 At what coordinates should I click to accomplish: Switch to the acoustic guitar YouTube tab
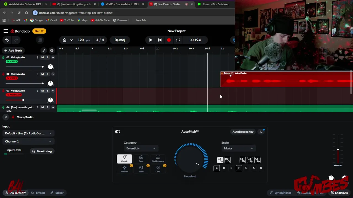coord(74,4)
